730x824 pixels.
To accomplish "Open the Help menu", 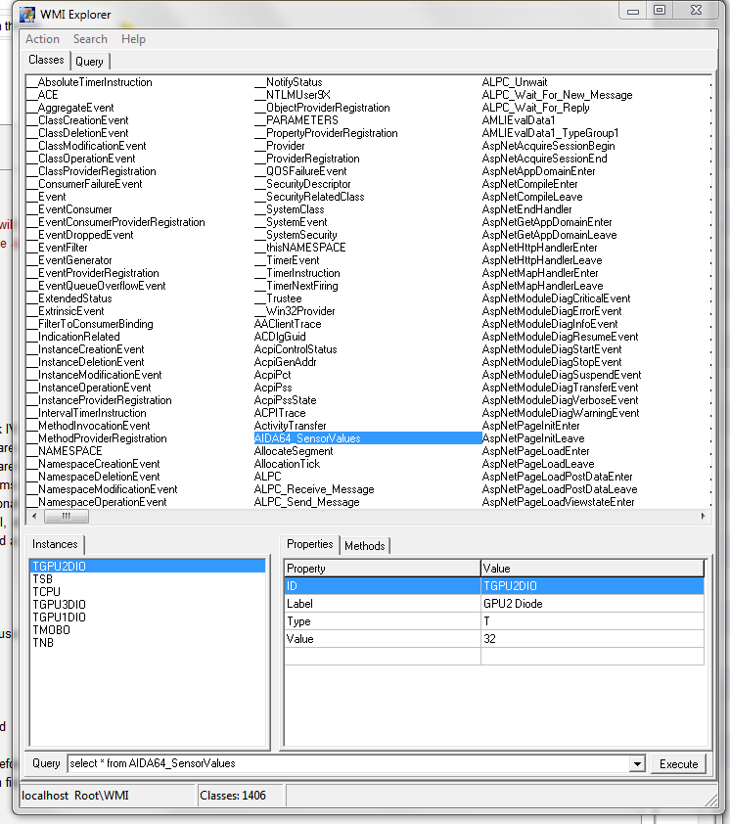I will [x=133, y=39].
